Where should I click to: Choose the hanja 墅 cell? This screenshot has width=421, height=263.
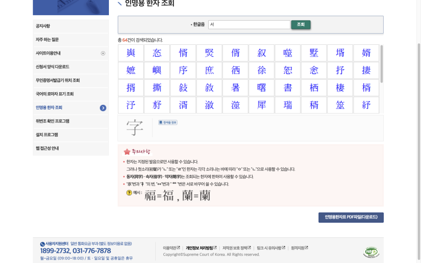(314, 53)
